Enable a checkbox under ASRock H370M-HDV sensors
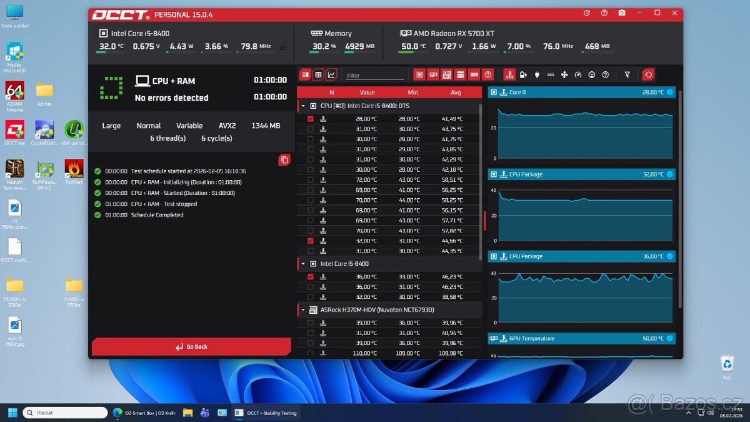Image resolution: width=750 pixels, height=422 pixels. pos(311,323)
